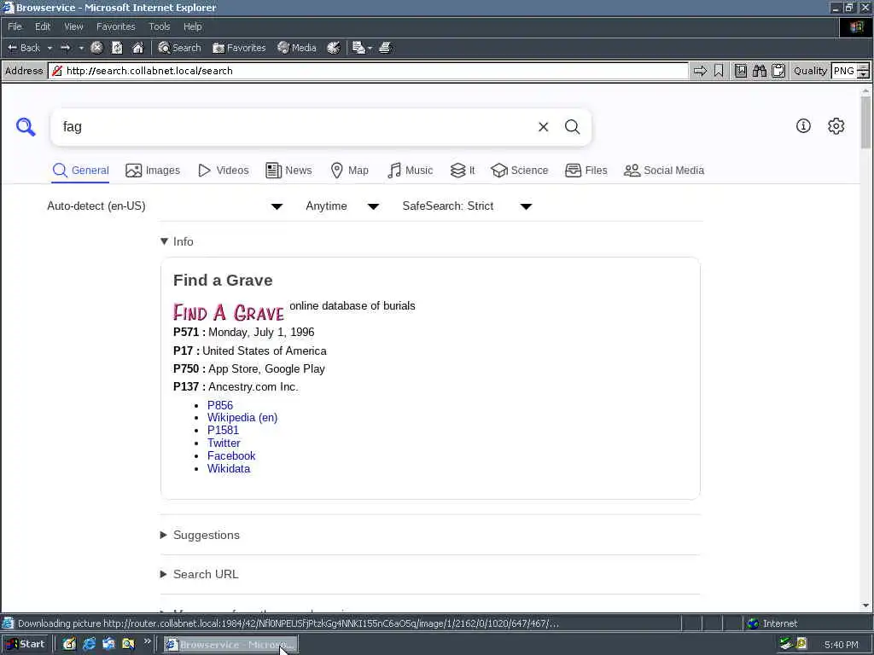
Task: Switch to the Map tab
Action: [x=349, y=171]
